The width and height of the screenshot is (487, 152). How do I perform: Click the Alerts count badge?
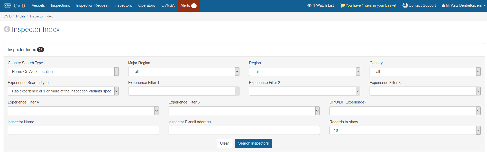click(x=194, y=6)
